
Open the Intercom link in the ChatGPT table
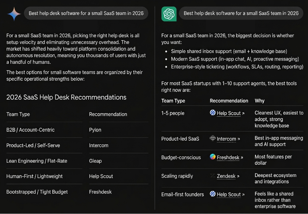[x=226, y=139]
